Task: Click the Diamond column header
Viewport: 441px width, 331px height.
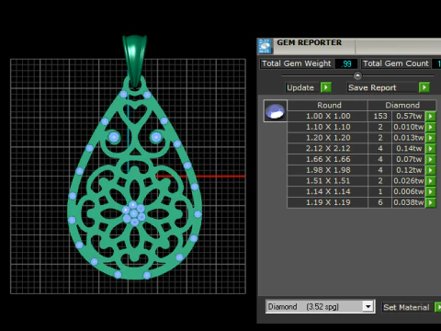Action: pos(402,105)
